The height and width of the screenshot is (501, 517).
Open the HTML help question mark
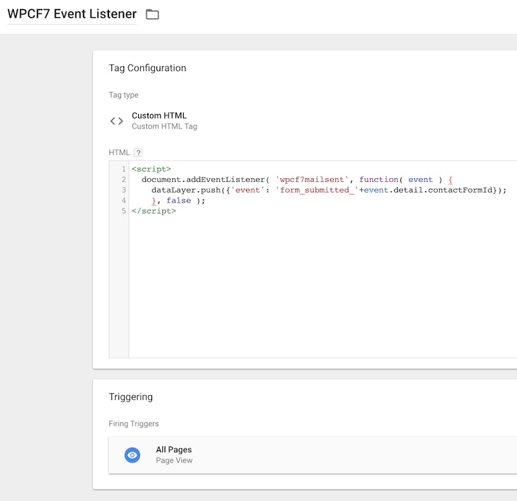click(138, 153)
